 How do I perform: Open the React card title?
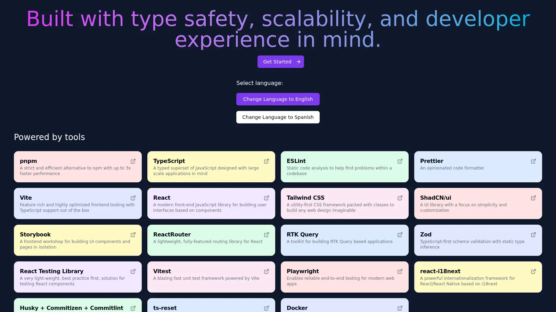(162, 198)
